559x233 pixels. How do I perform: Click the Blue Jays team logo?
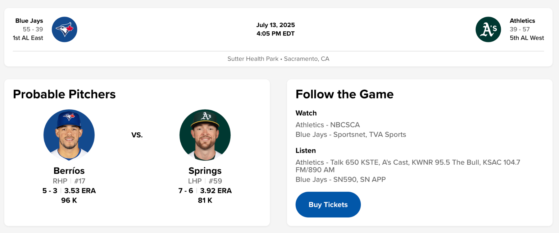click(64, 30)
